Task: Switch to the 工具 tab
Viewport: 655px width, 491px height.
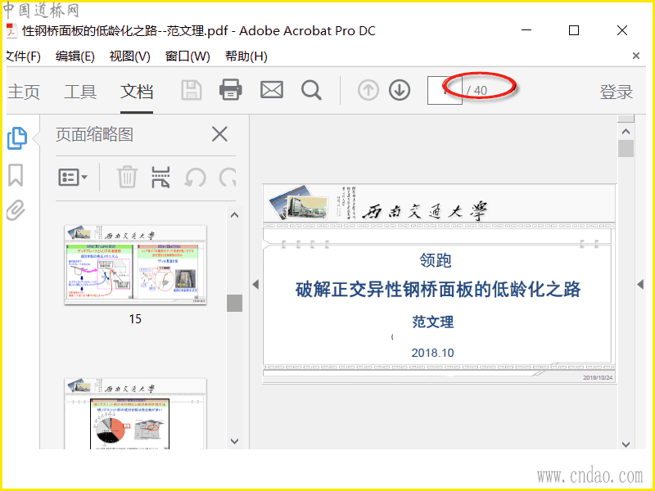Action: [80, 92]
